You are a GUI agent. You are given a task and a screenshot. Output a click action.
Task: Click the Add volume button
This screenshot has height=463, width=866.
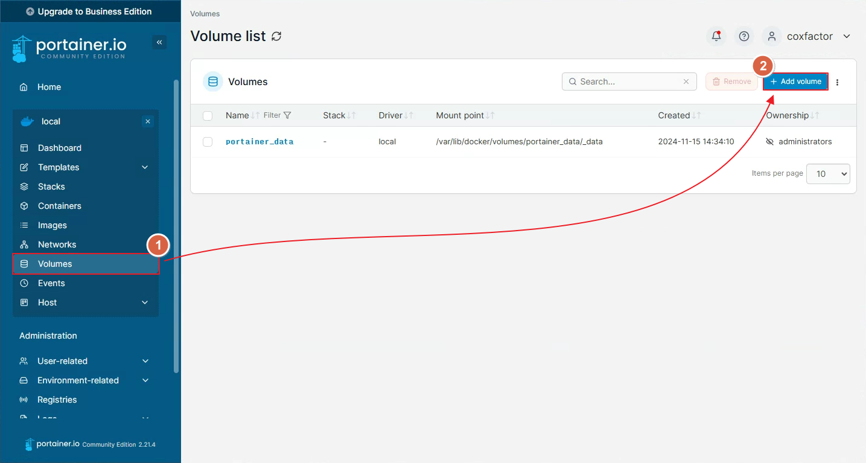pos(795,81)
